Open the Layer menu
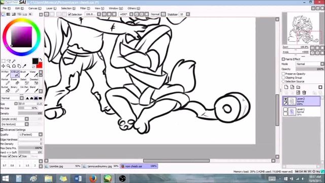Image resolution: width=325 pixels, height=183 pixels. 51,8
